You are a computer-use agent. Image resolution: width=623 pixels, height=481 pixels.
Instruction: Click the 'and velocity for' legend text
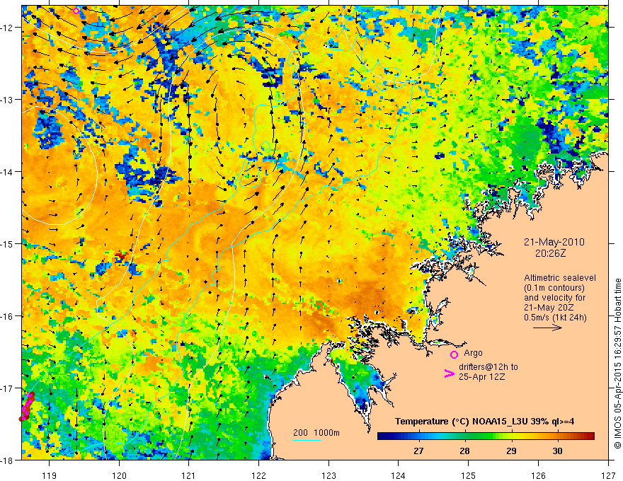click(x=554, y=298)
